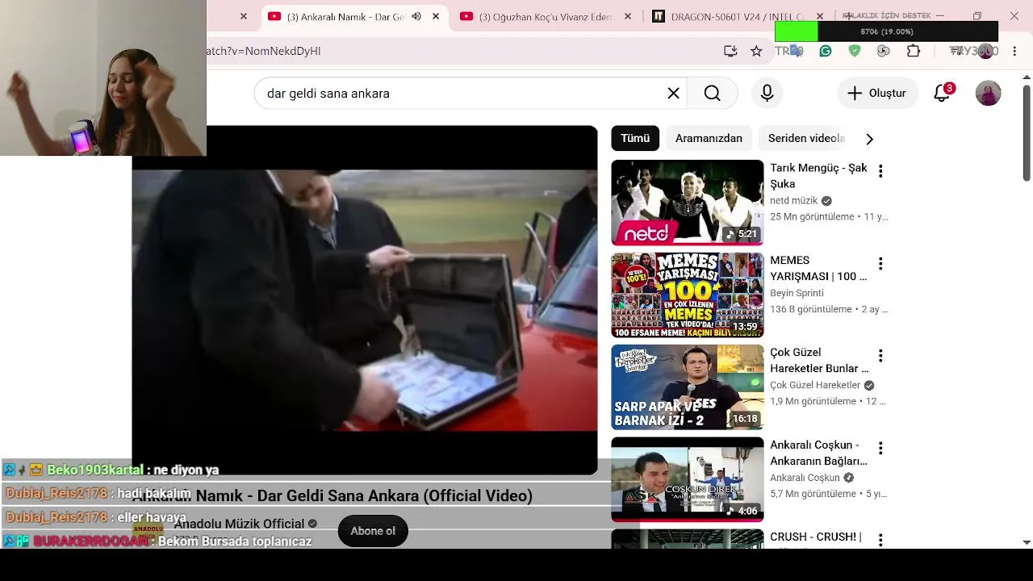Open options for CRUSH - CRUSH! video

(880, 540)
